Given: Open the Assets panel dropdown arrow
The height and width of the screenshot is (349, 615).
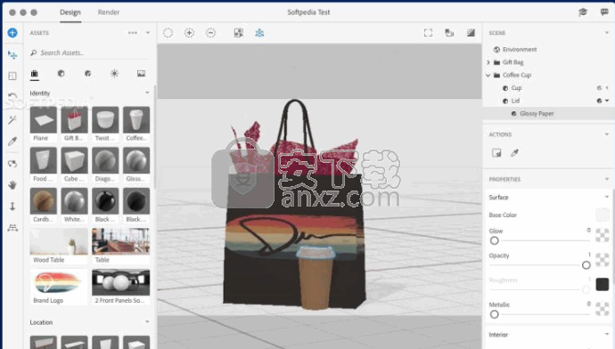Looking at the screenshot, I should (x=148, y=33).
